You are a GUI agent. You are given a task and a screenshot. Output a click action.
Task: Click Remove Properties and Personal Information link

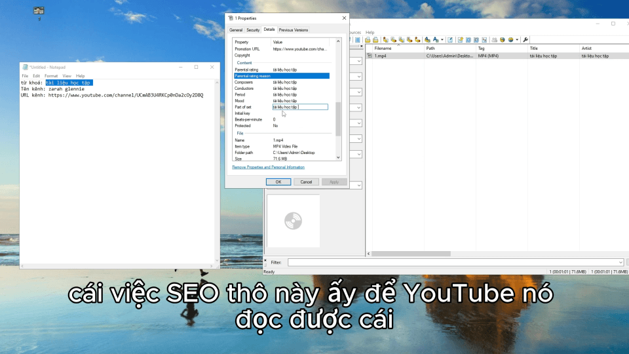[x=268, y=167]
